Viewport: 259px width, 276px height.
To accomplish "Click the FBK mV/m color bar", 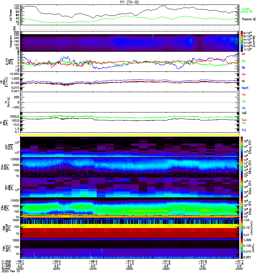I will pyautogui.click(x=242, y=228).
